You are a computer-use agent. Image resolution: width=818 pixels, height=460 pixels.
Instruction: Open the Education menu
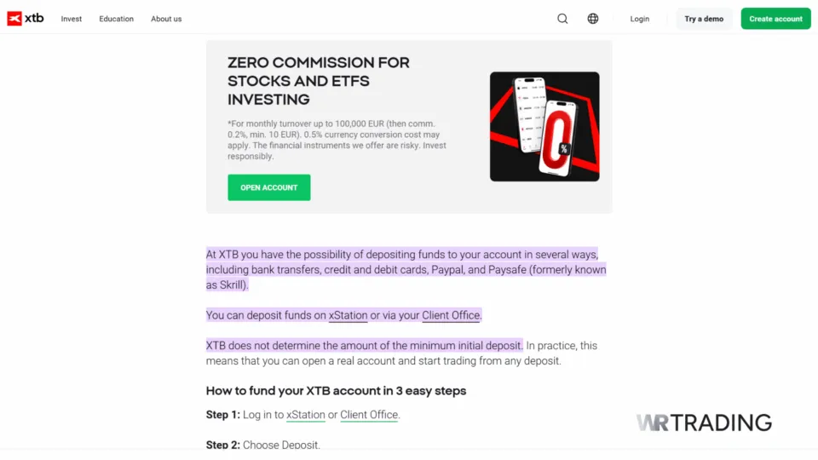point(116,19)
